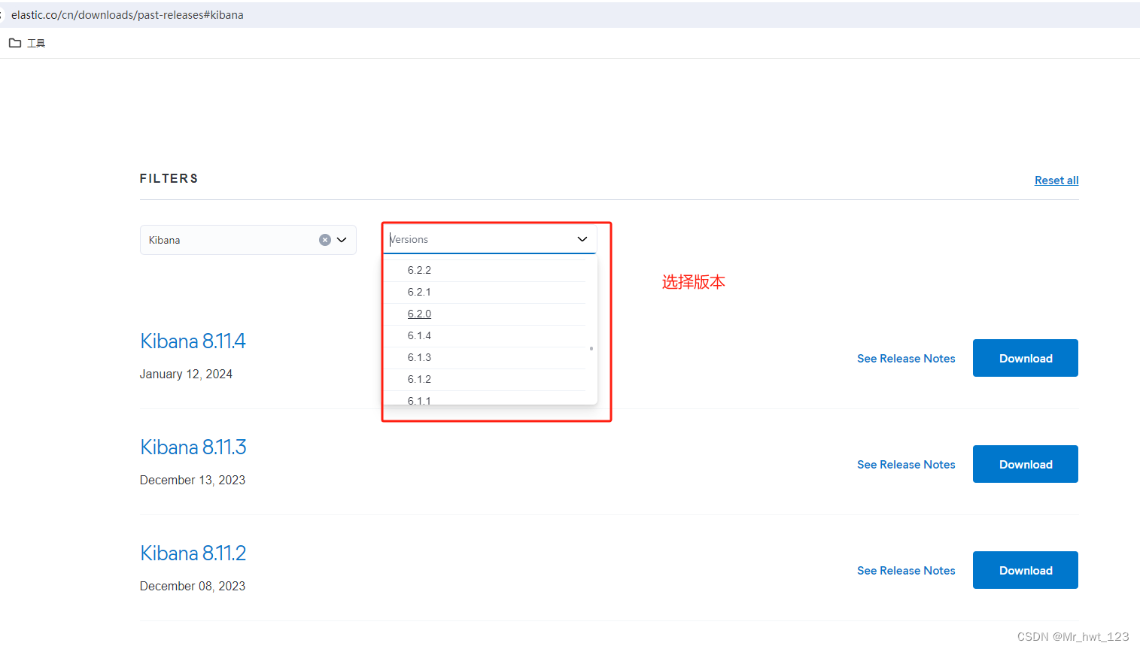This screenshot has width=1140, height=649.
Task: Clear the Kibana product filter
Action: point(325,240)
